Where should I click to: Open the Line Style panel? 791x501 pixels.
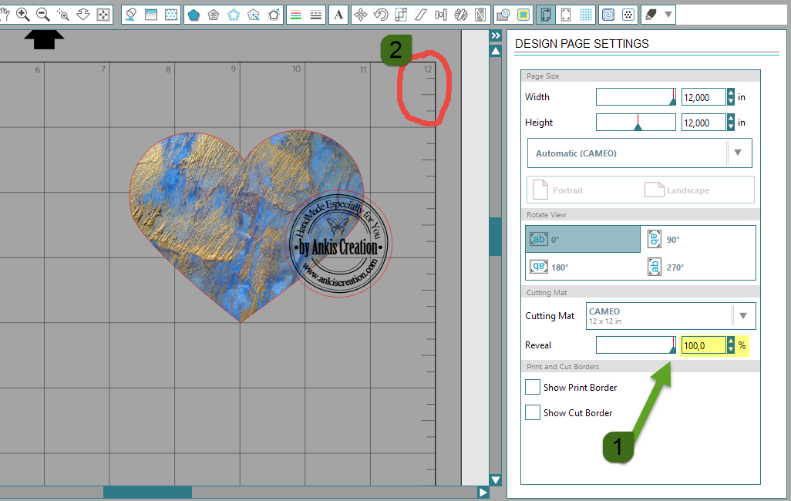point(316,15)
